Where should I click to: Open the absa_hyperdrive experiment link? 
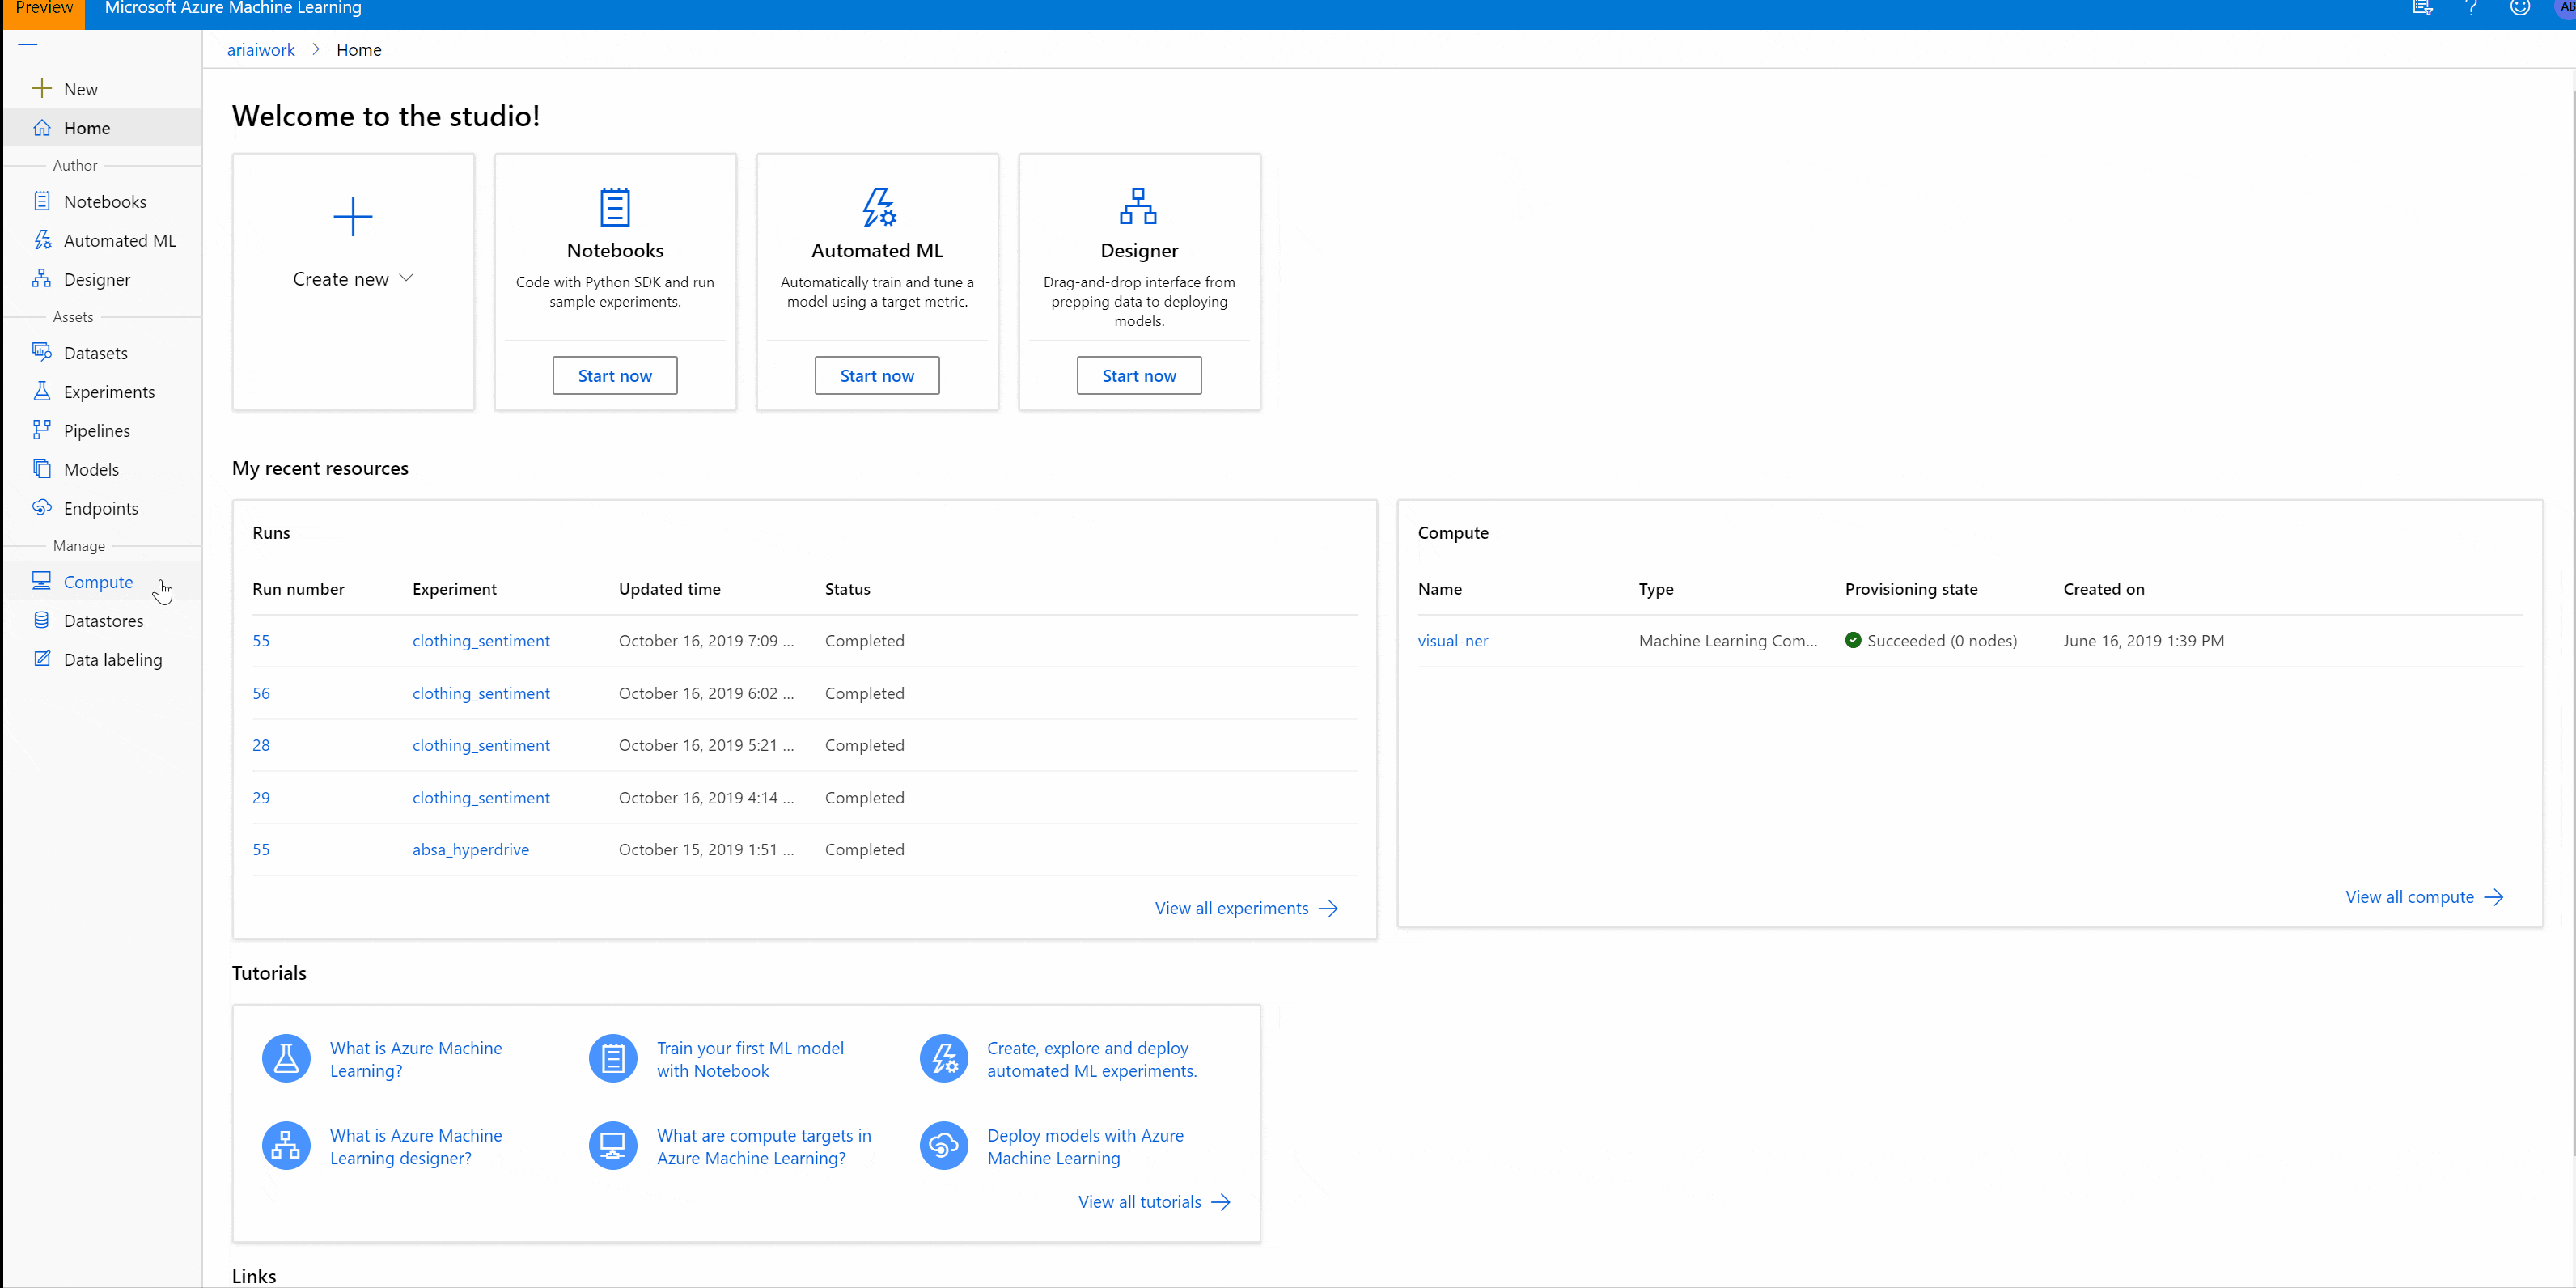point(470,849)
